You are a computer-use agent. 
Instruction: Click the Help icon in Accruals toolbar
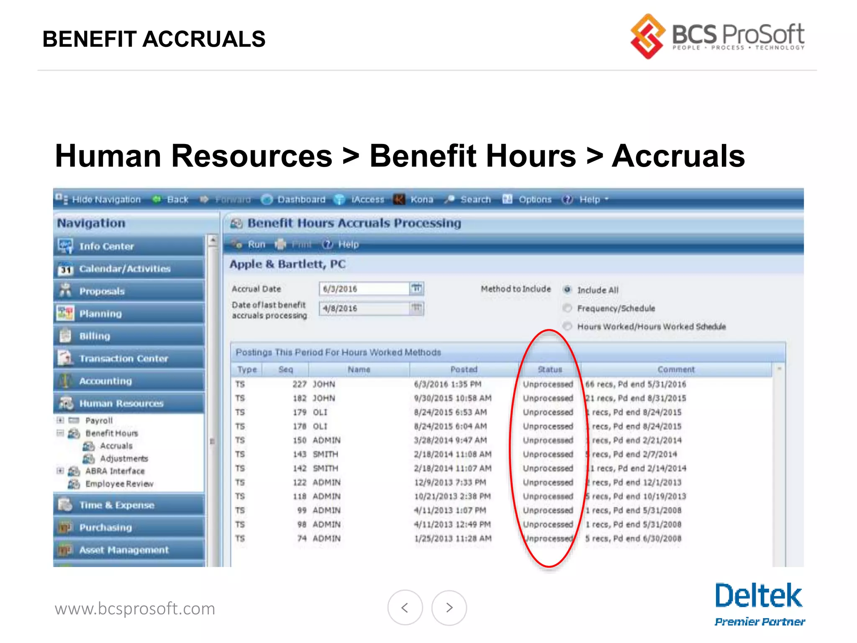(x=327, y=244)
